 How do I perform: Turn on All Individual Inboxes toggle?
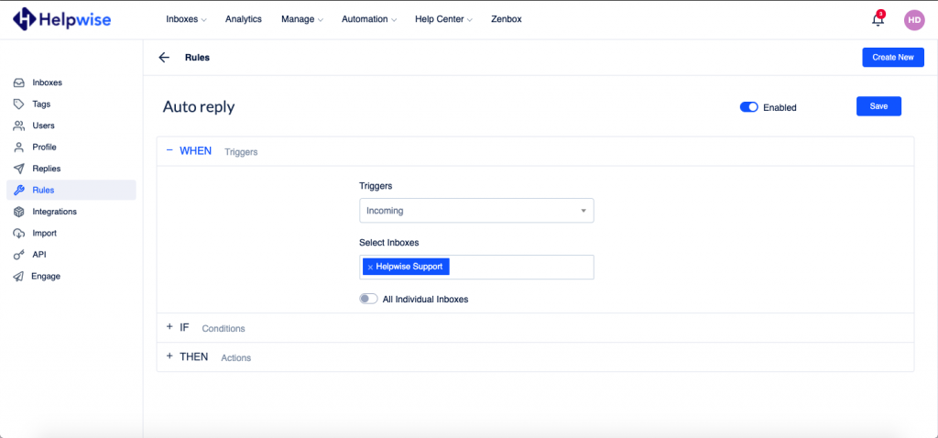pos(368,299)
